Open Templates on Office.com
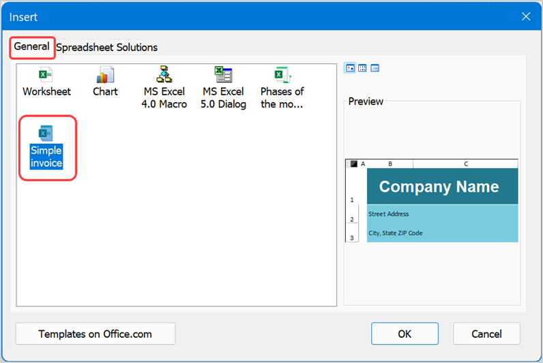 [x=95, y=334]
